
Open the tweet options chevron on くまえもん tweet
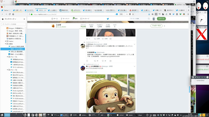135,44
